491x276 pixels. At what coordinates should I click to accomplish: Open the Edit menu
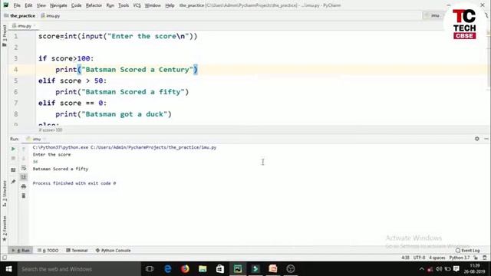click(x=28, y=5)
